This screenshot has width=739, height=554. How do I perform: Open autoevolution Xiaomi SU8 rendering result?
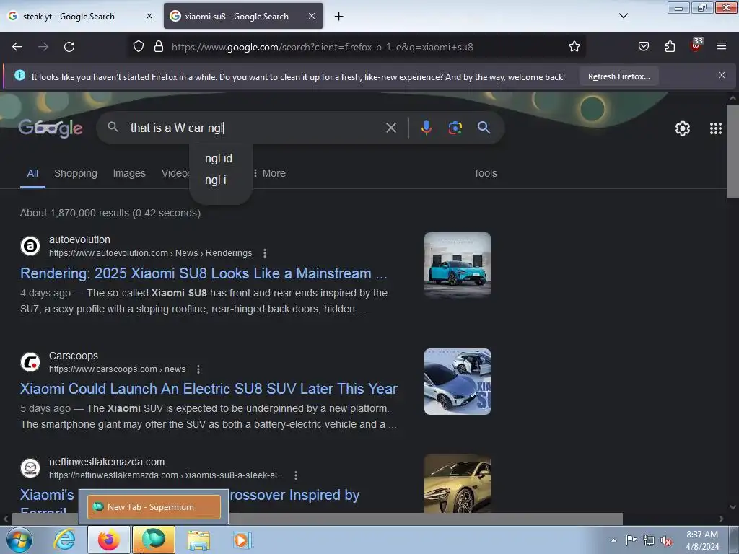(x=204, y=273)
